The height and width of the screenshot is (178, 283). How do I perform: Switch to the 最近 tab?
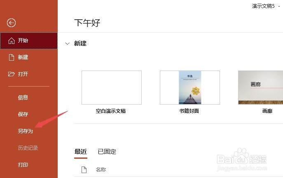click(x=80, y=152)
